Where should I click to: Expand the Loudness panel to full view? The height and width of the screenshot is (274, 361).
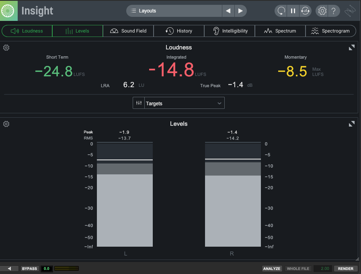[x=352, y=48]
